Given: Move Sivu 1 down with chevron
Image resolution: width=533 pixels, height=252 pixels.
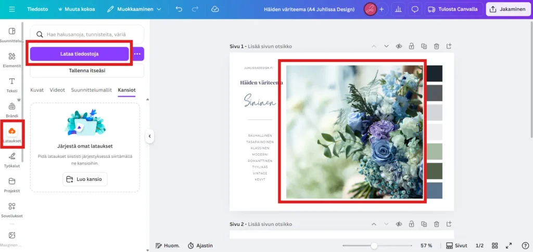Looking at the screenshot, I should click(386, 46).
